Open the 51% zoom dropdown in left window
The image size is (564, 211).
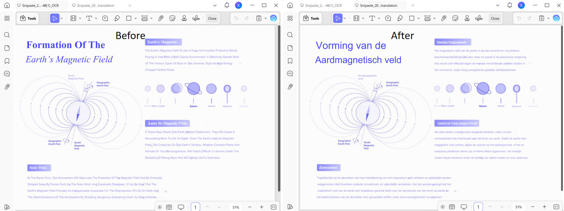[x=236, y=207]
